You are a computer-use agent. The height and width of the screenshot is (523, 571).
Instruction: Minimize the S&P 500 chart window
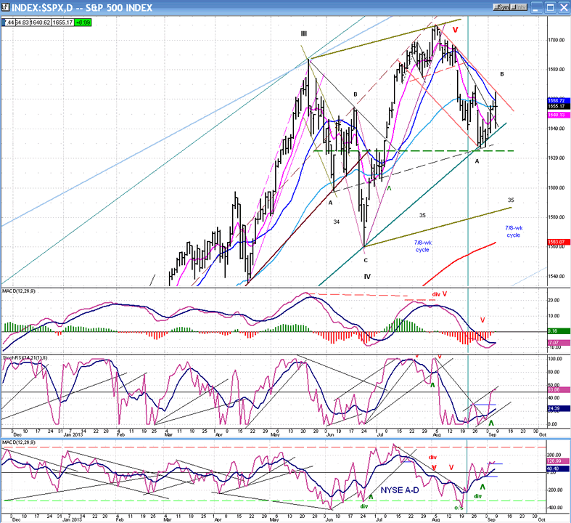point(537,7)
